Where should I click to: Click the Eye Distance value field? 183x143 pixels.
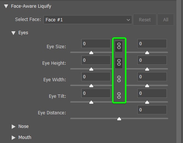(x=152, y=110)
